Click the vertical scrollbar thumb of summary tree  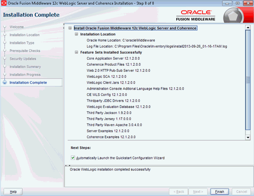pos(248,80)
